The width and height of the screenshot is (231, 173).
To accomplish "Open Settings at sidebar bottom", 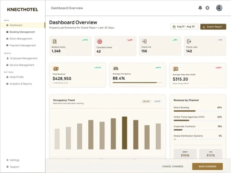I will click(15, 160).
